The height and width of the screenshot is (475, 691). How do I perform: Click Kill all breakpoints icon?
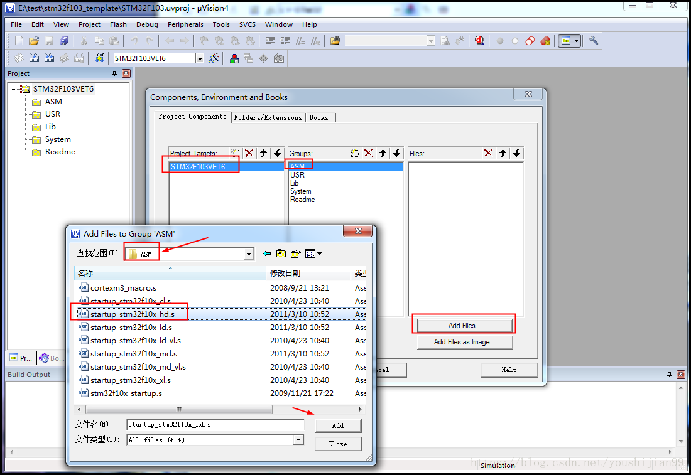[x=545, y=41]
